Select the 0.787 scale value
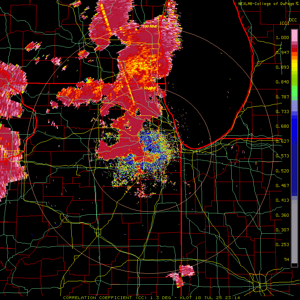 (x=282, y=97)
